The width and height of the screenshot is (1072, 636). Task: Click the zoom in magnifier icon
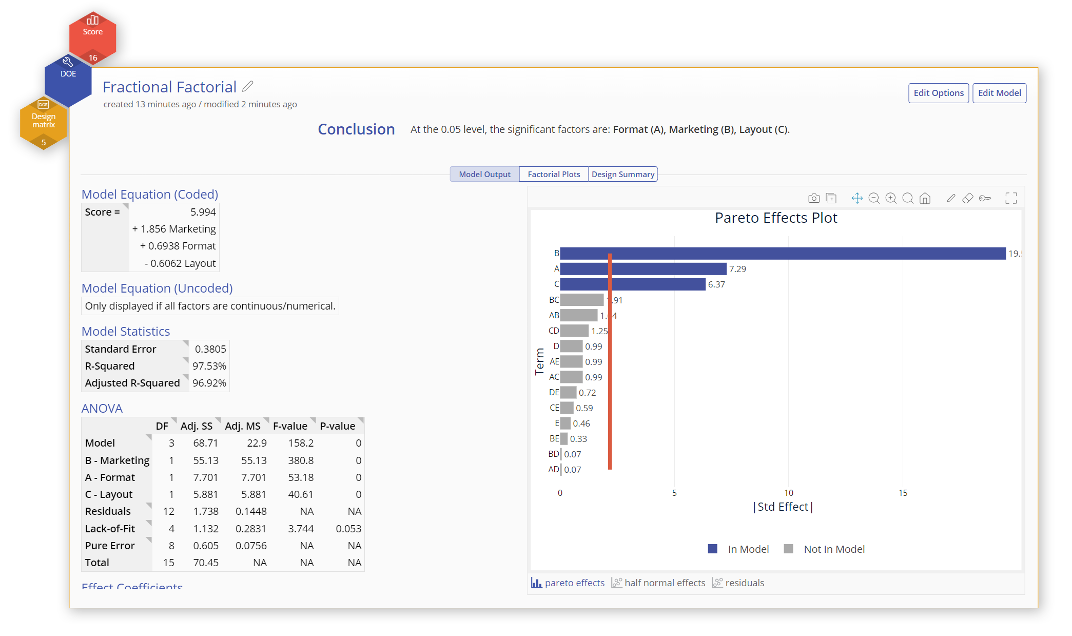tap(891, 198)
